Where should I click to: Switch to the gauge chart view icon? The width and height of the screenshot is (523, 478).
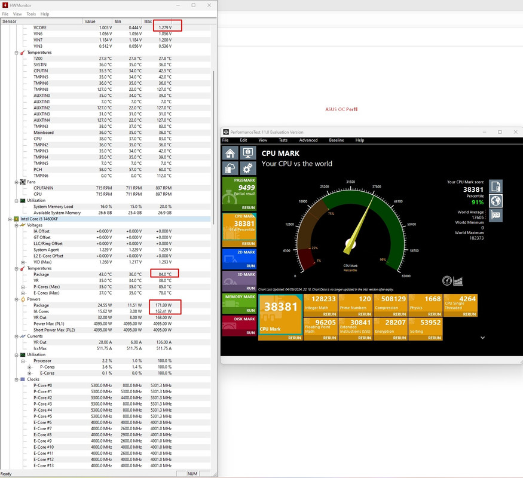(x=447, y=281)
